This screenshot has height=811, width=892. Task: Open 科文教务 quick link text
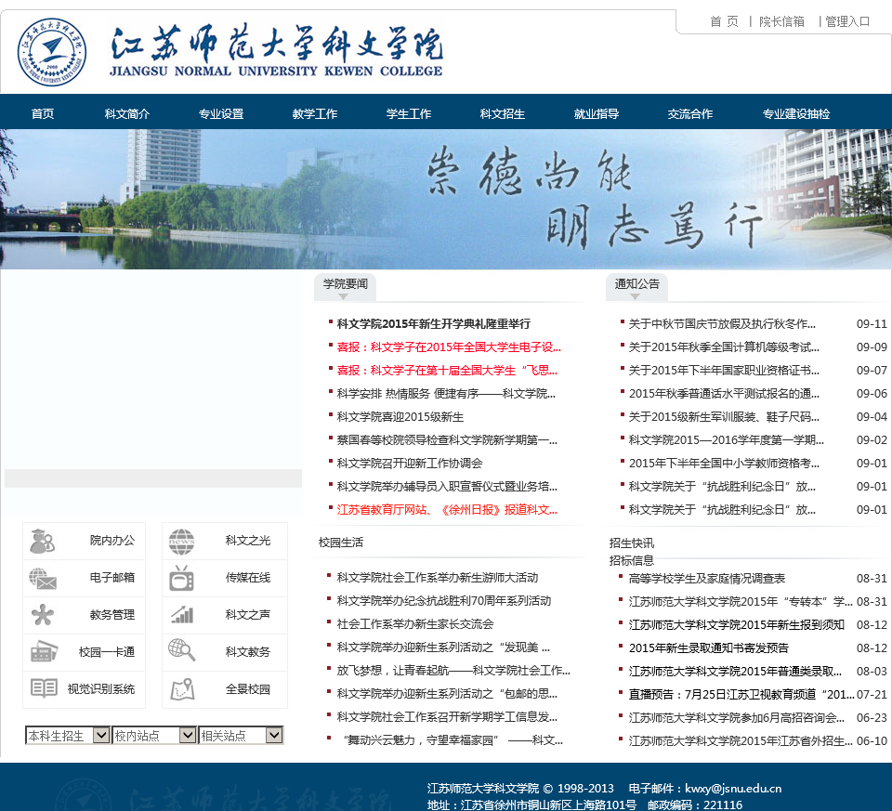pyautogui.click(x=247, y=652)
